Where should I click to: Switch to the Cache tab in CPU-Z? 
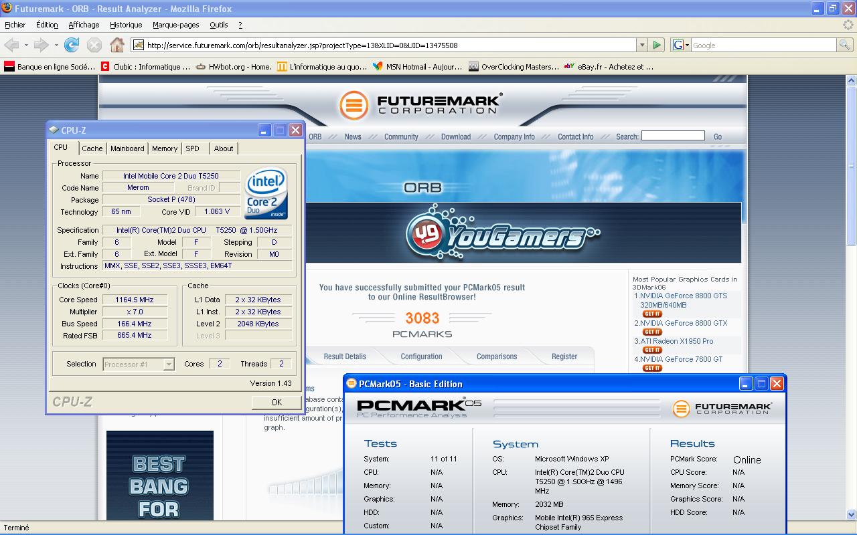point(92,148)
